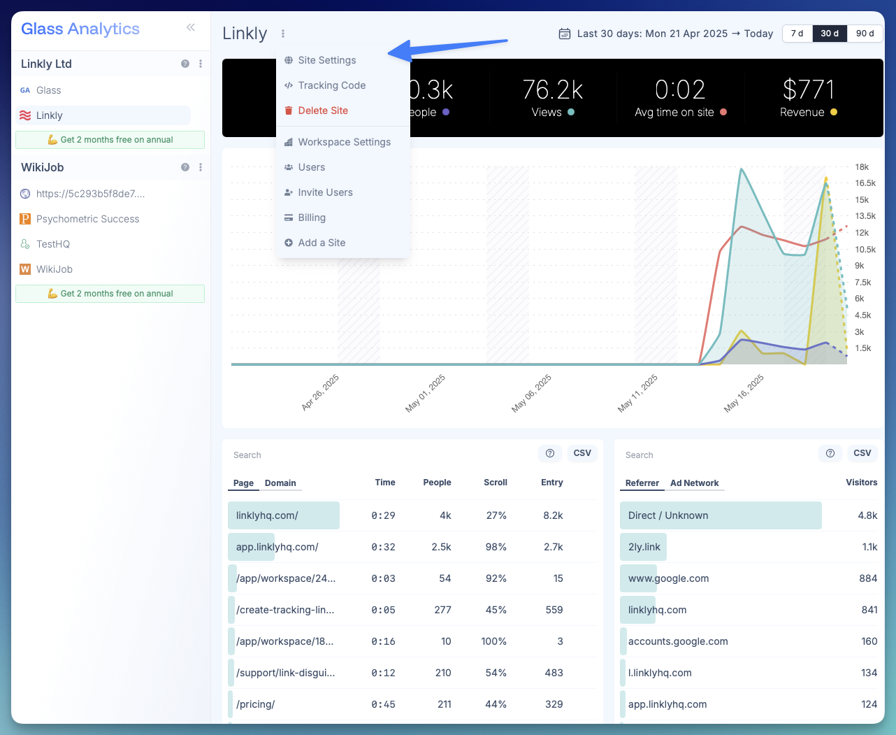Export pages table with CSV button
The height and width of the screenshot is (735, 896).
point(582,453)
